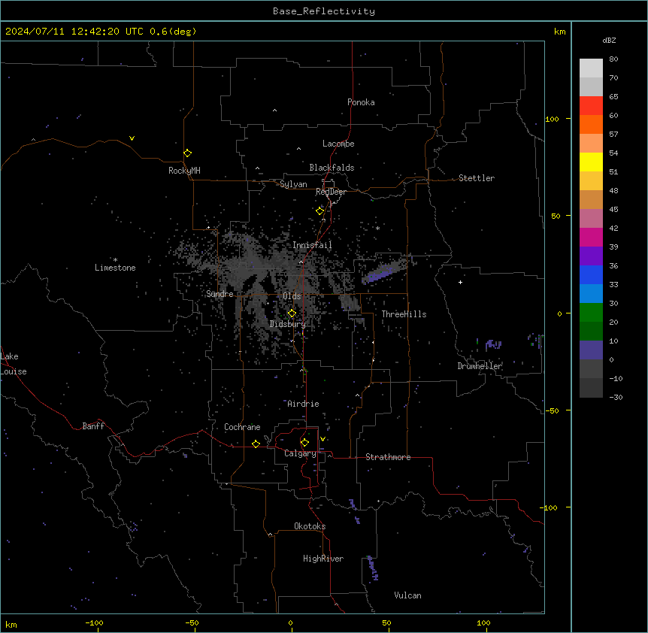648x633 pixels.
Task: Click the Vulcan label
Action: tap(407, 595)
